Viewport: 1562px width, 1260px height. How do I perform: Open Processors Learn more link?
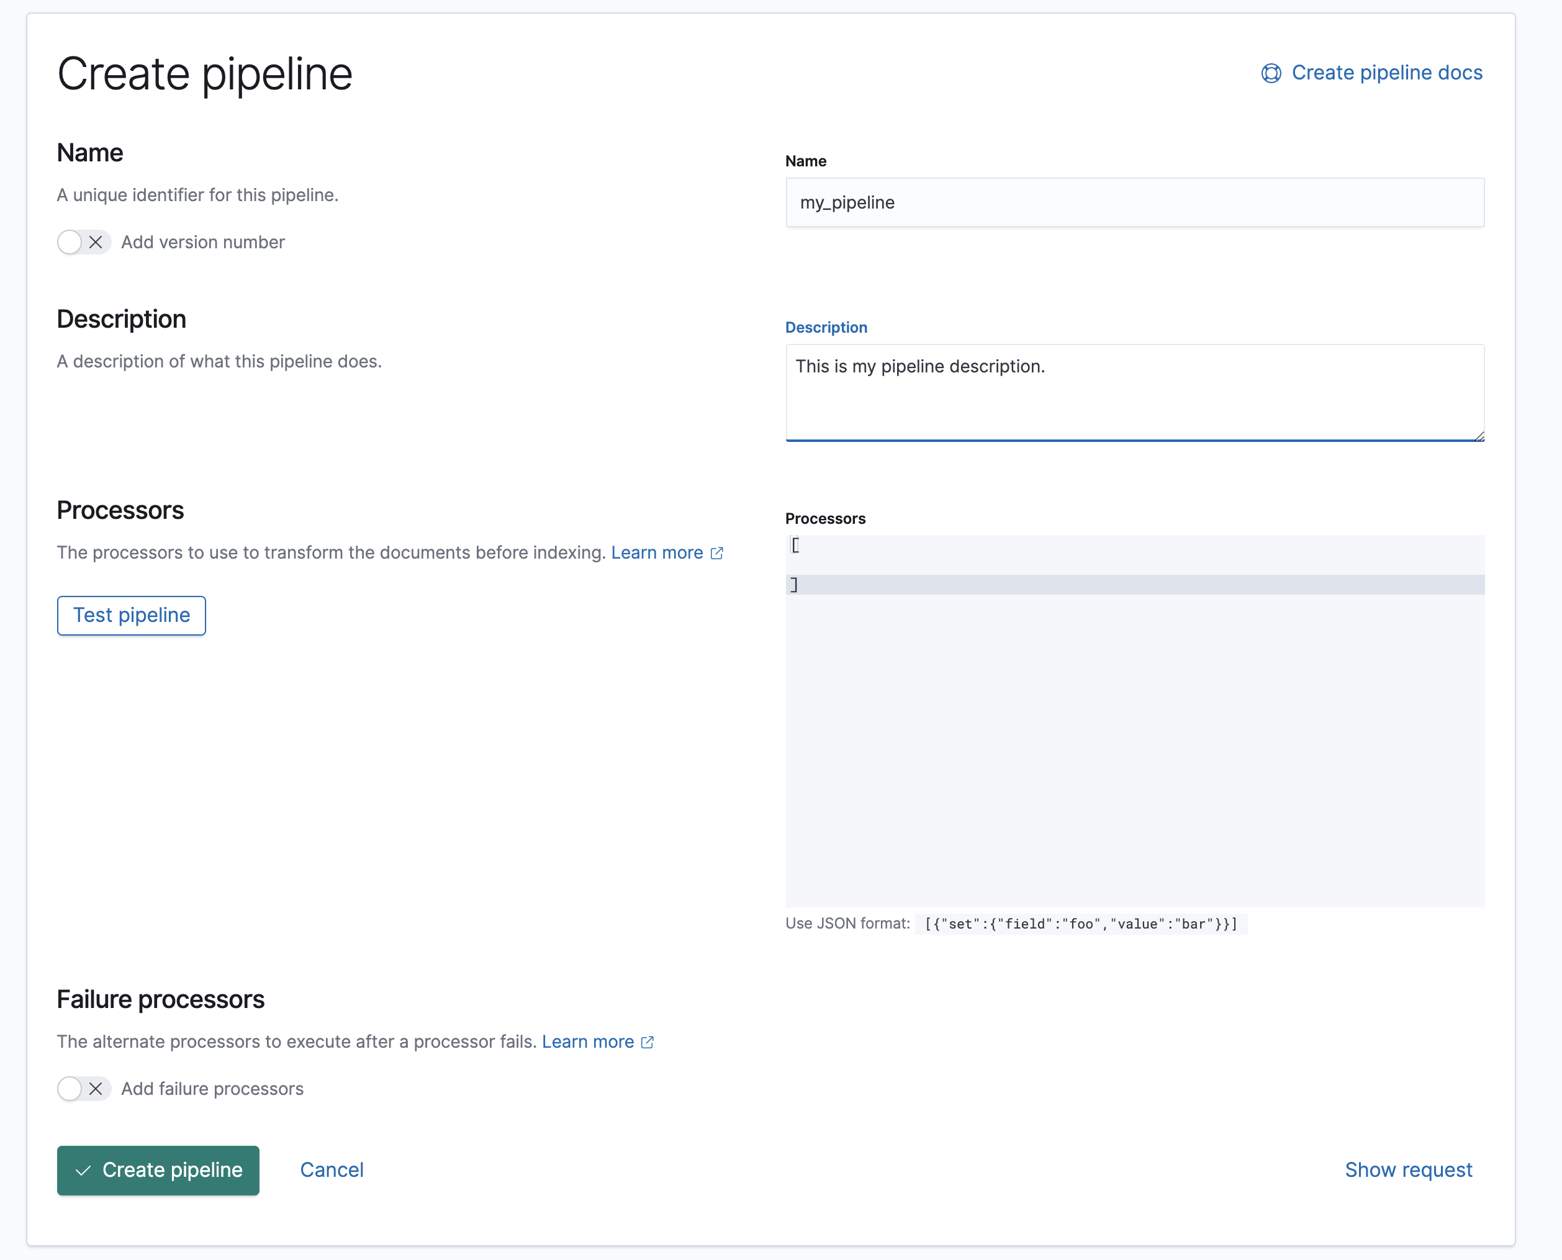pyautogui.click(x=657, y=553)
